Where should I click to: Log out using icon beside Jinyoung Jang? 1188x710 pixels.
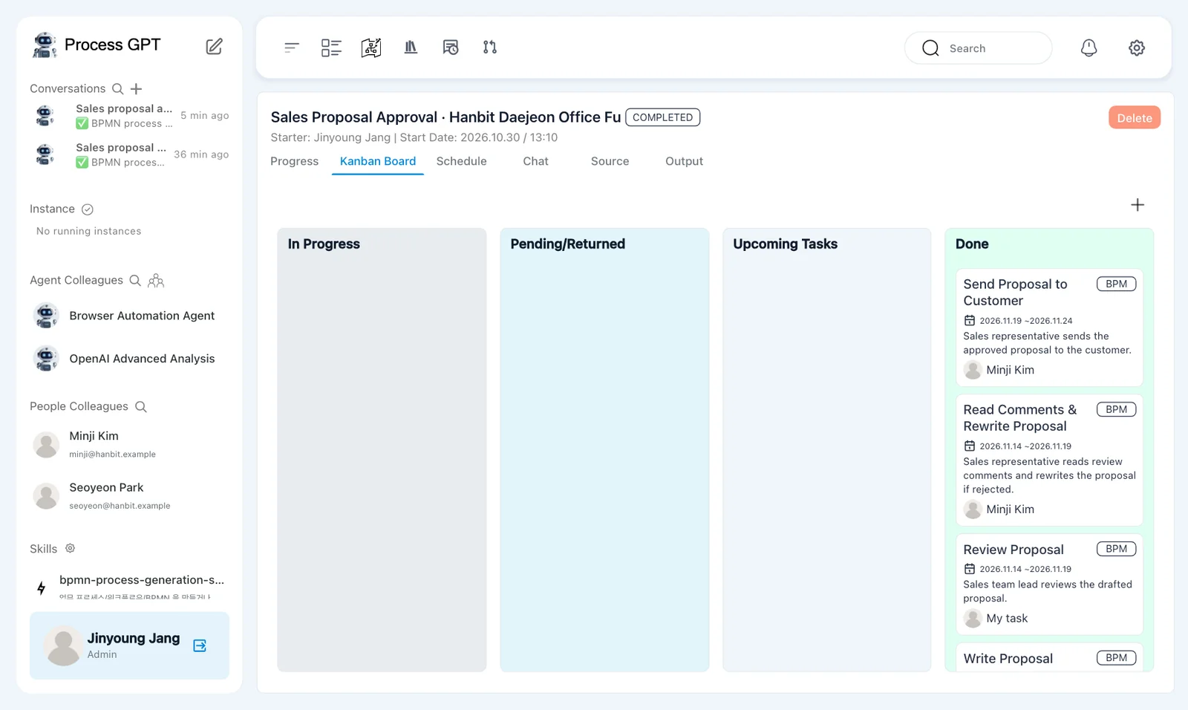click(200, 645)
